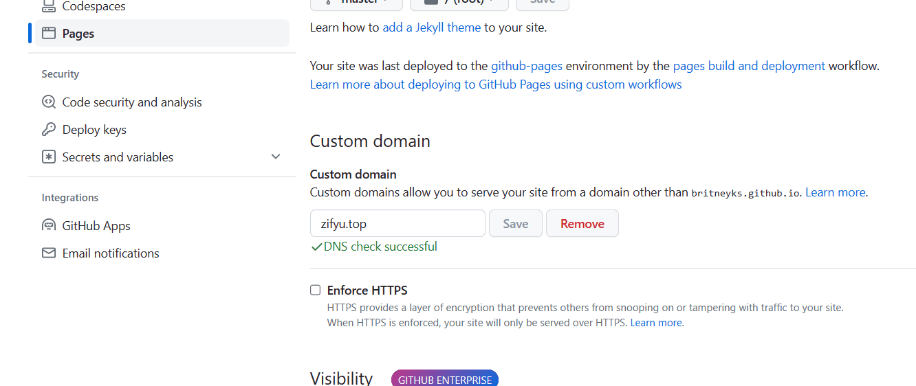Open the / (root) folder dropdown
The width and height of the screenshot is (916, 386).
point(459,2)
